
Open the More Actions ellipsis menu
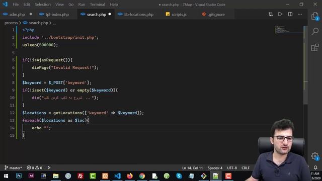[x=300, y=14]
